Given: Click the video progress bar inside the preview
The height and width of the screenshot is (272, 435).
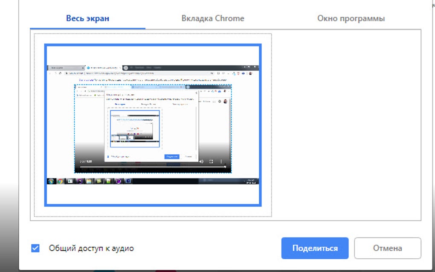Looking at the screenshot, I should (153, 167).
